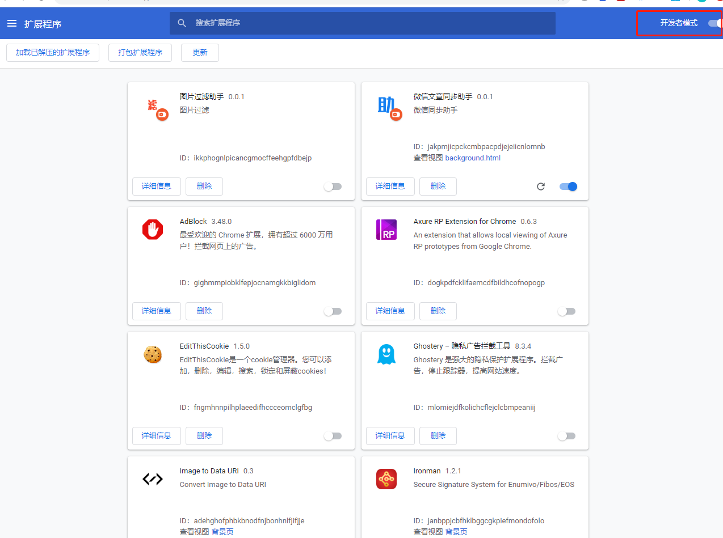Viewport: 723px width, 538px height.
Task: Click the AdBlock stop-hand icon
Action: tap(153, 230)
